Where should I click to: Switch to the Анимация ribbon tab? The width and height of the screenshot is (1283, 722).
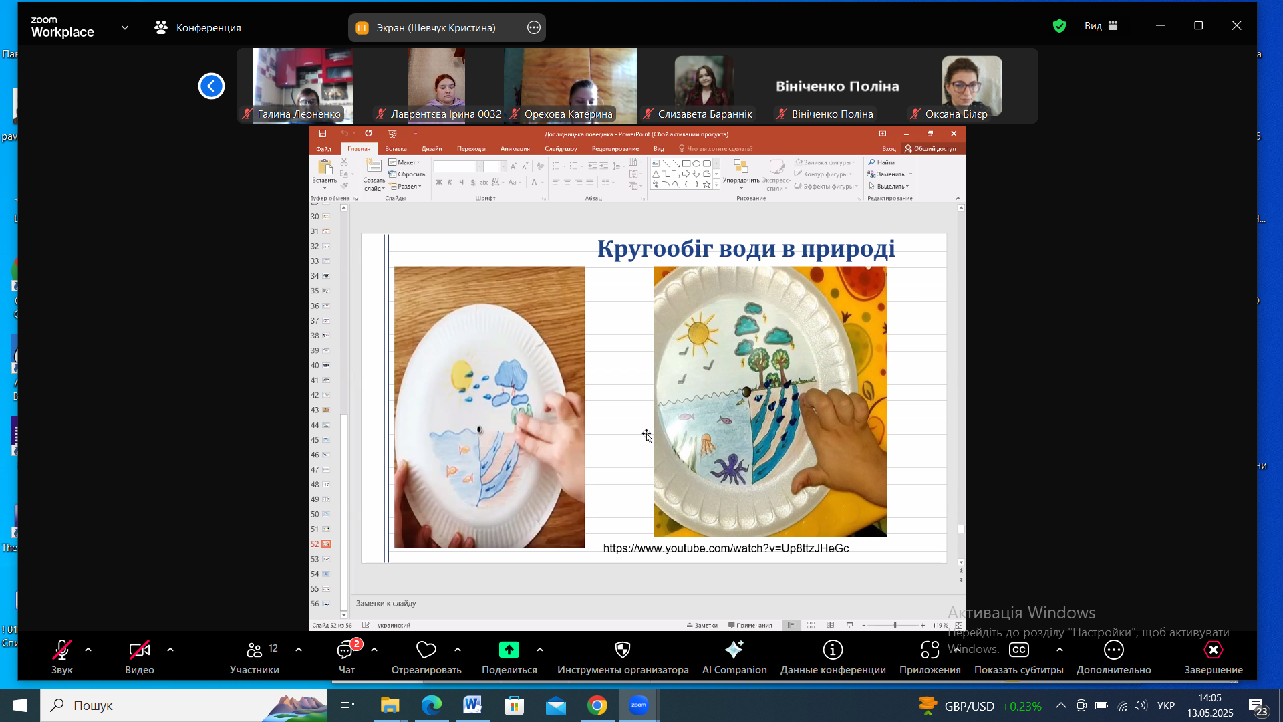coord(515,149)
